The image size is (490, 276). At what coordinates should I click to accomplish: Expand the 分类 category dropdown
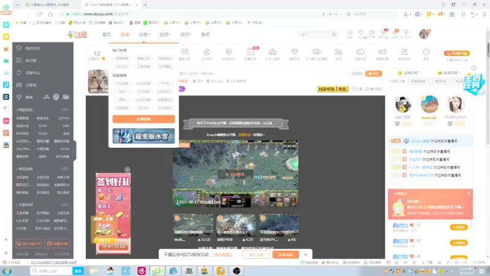pyautogui.click(x=144, y=34)
